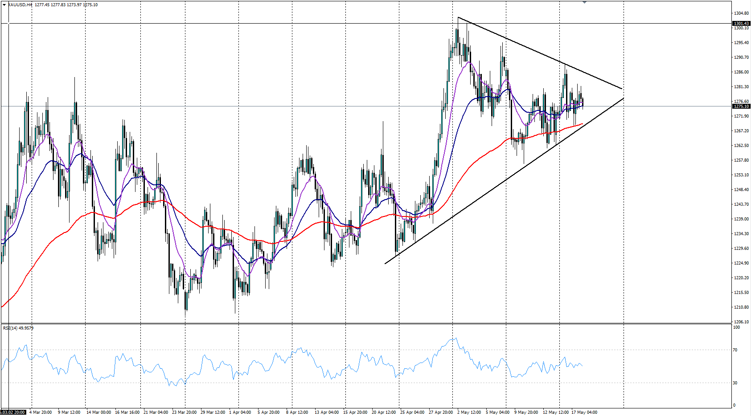Click the 29 Mar 12:00 time label

tap(213, 412)
